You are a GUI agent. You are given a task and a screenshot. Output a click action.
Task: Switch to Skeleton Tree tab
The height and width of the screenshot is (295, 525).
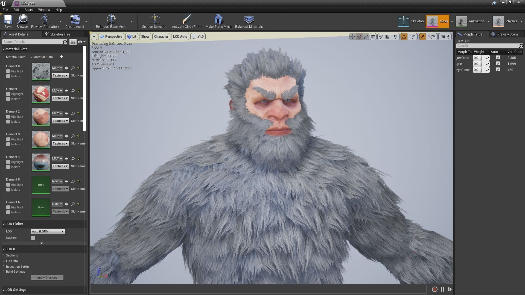60,34
